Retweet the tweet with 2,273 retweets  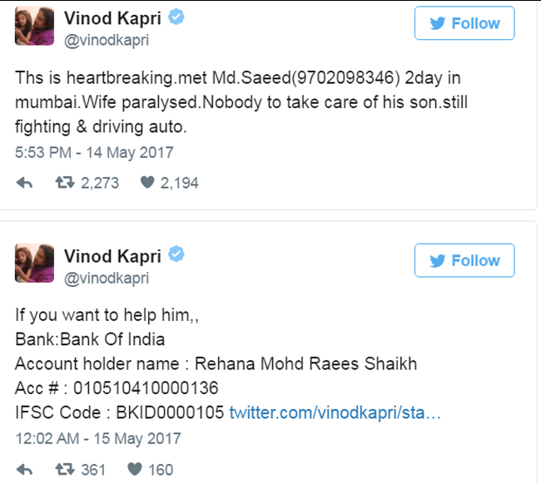click(65, 182)
